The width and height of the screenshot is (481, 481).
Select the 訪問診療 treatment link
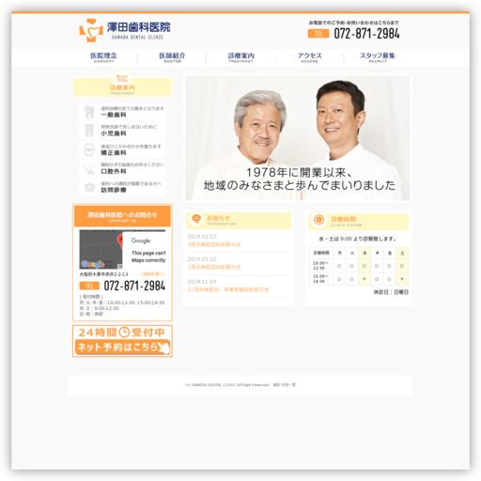coord(122,187)
